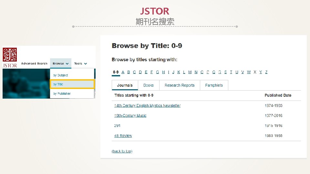Browse titles starting with R
The height and width of the screenshot is (174, 310).
pos(220,72)
